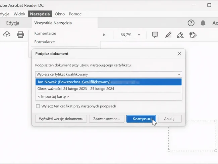Switch to the Edycja tab
This screenshot has width=218, height=164.
point(13,23)
